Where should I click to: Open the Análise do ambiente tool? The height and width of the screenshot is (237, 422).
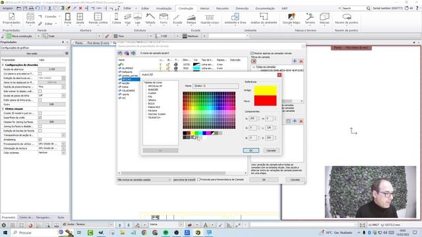[x=264, y=18]
